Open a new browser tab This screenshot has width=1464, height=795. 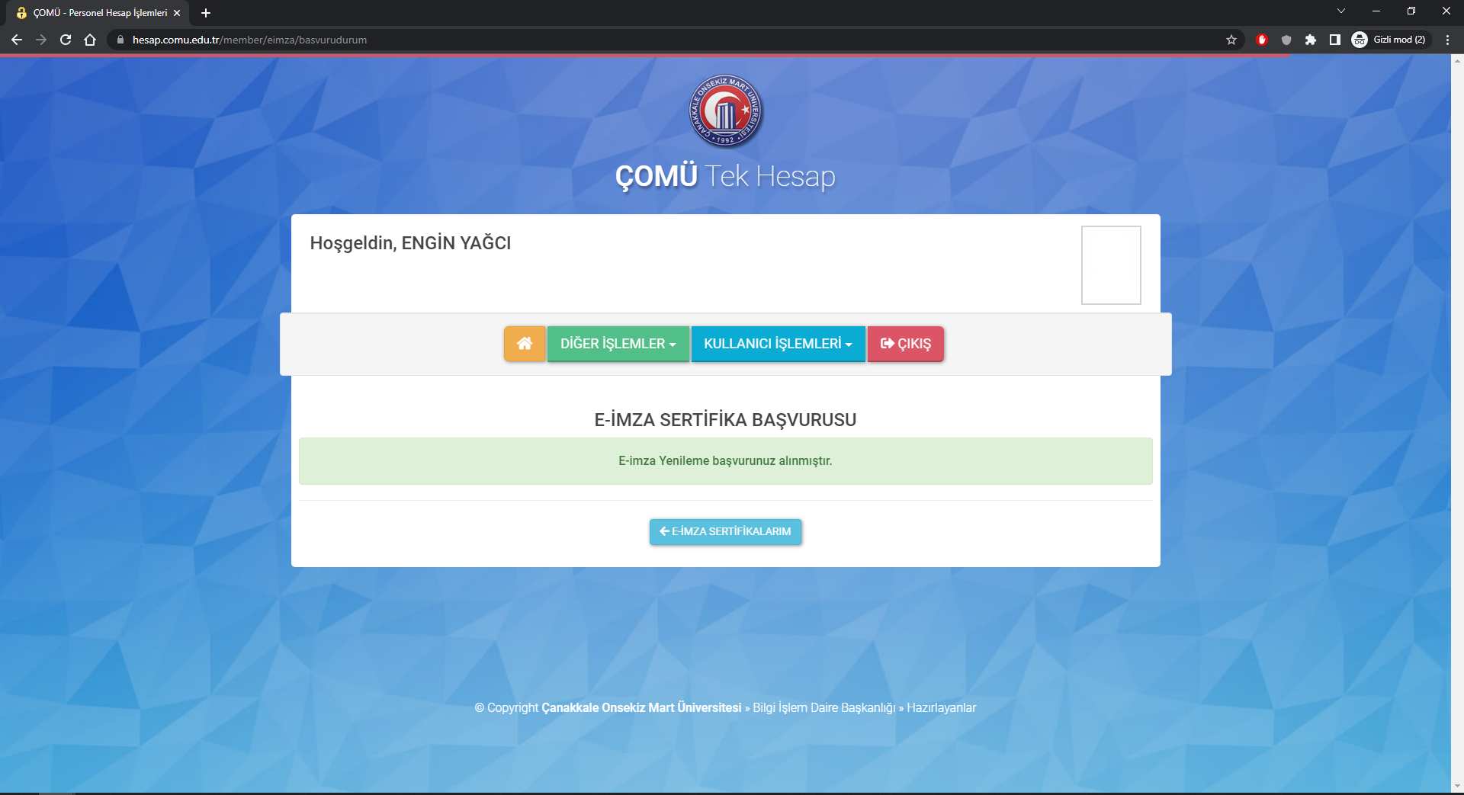tap(206, 13)
